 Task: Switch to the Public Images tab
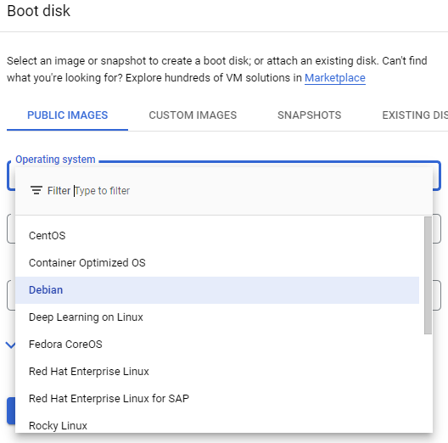click(x=67, y=115)
